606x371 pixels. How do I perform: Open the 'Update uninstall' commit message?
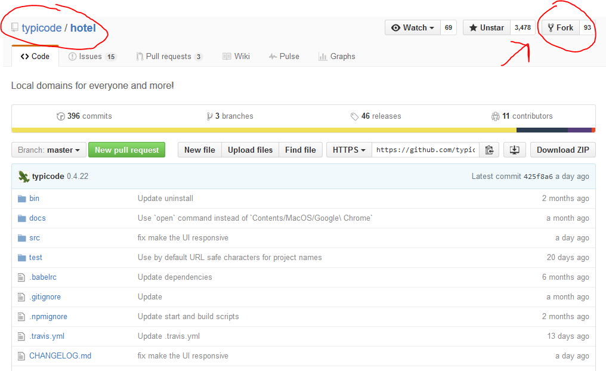[165, 199]
